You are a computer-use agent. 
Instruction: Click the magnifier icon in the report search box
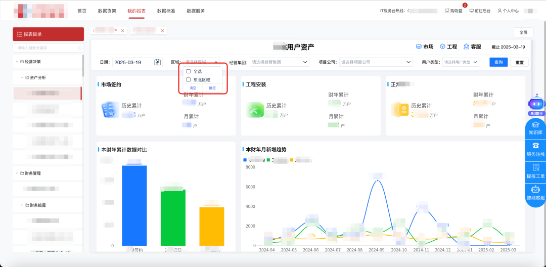[80, 48]
